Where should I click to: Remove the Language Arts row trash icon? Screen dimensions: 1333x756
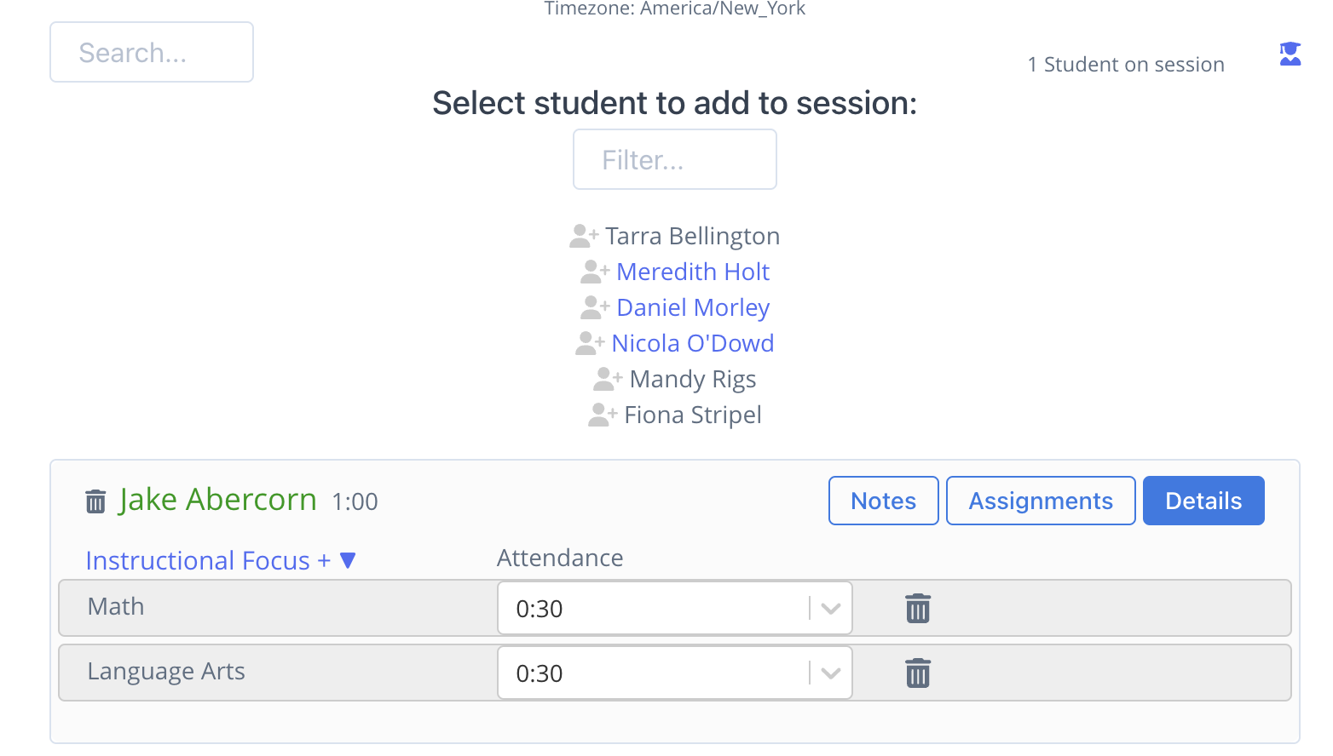(918, 673)
